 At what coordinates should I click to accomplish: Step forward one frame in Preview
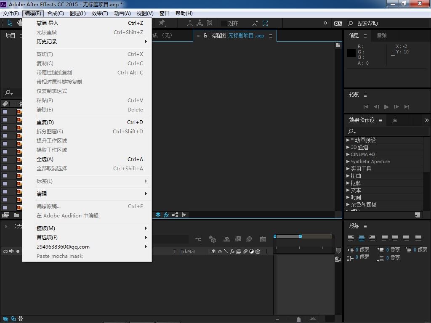tap(396, 107)
